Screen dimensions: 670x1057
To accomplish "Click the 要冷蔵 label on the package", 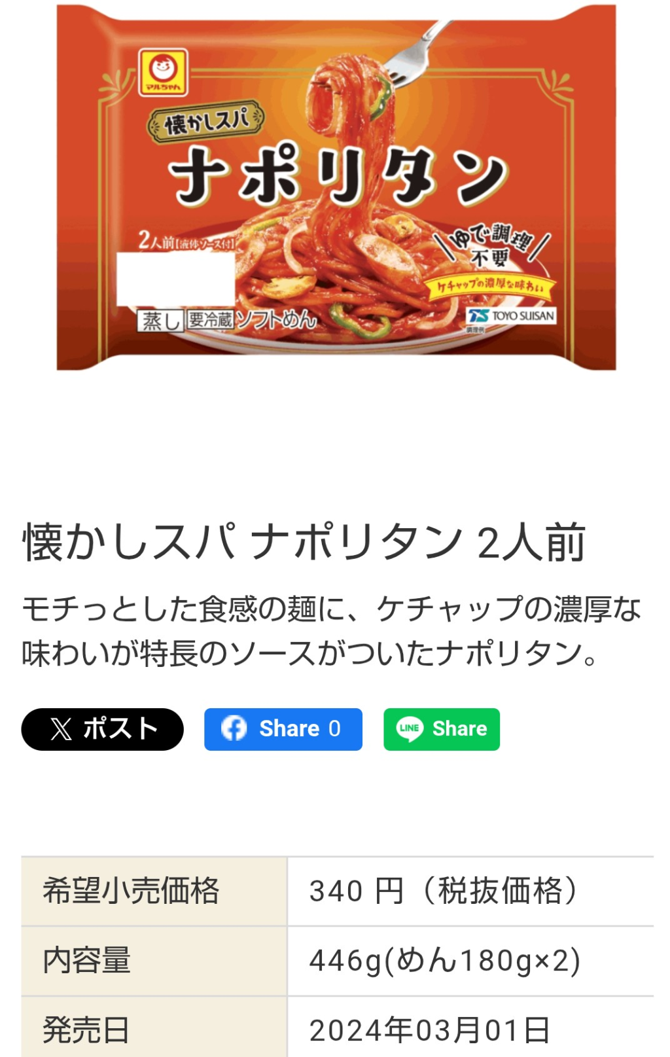I will tap(209, 319).
